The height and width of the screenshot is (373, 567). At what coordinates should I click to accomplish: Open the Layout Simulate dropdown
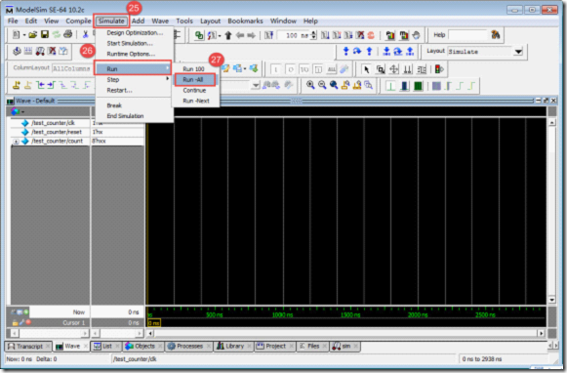point(518,52)
